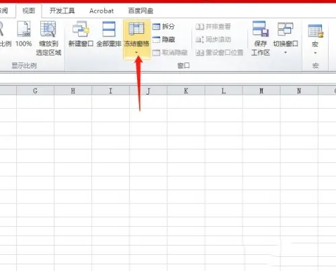Image resolution: width=336 pixels, height=271 pixels.
Task: Toggle Hide (隐藏) window option
Action: pyautogui.click(x=163, y=40)
